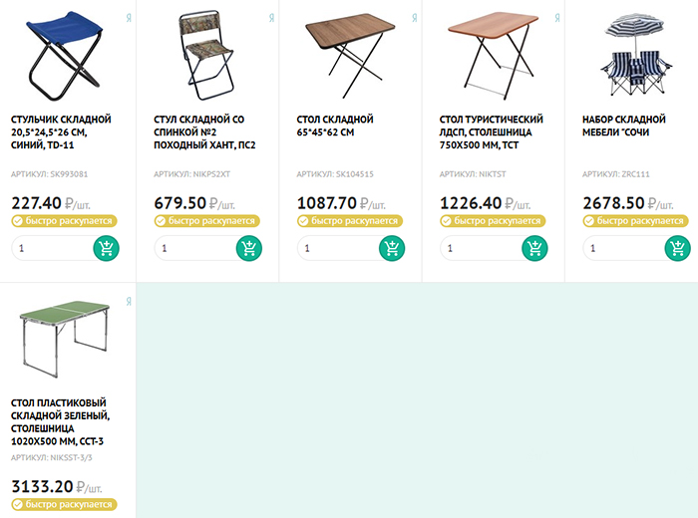
Task: Open the green plastic table image
Action: click(65, 340)
